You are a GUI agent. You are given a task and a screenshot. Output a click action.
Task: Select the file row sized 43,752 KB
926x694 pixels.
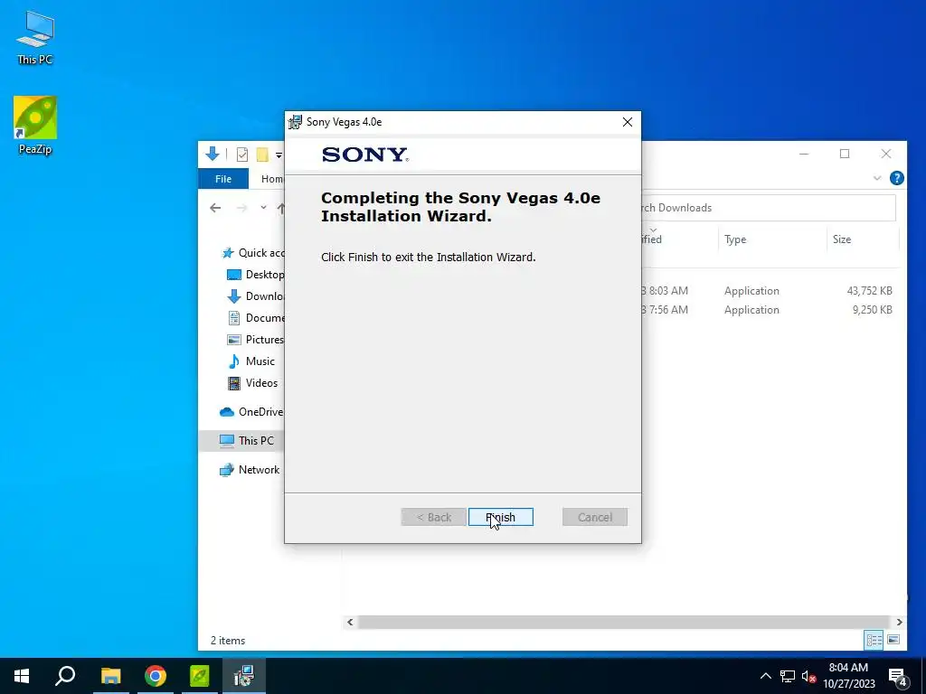769,291
